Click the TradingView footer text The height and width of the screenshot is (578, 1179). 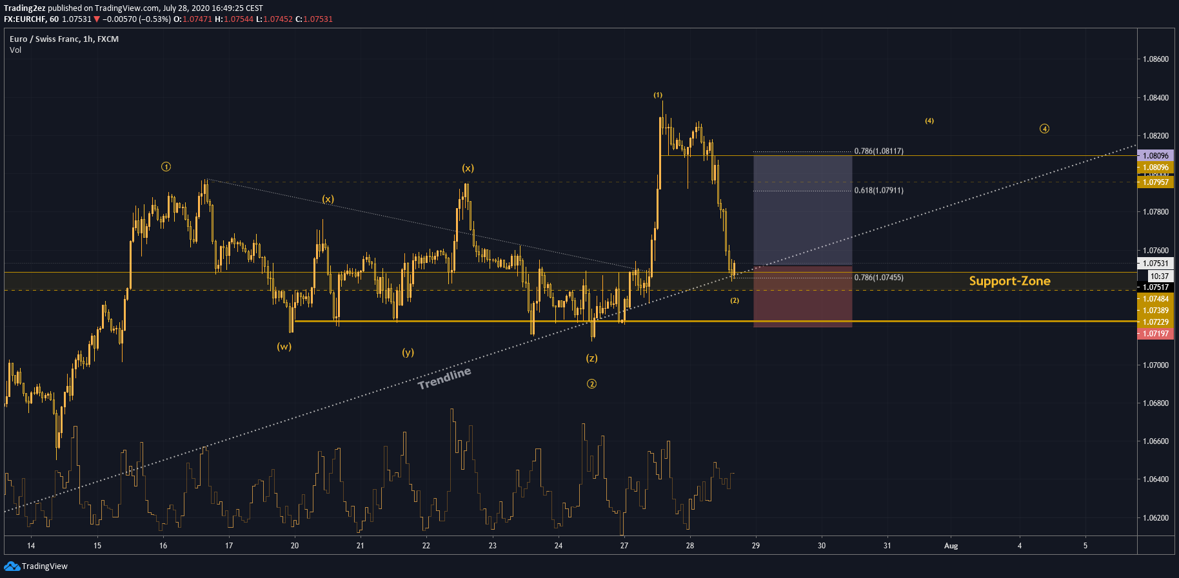click(45, 566)
